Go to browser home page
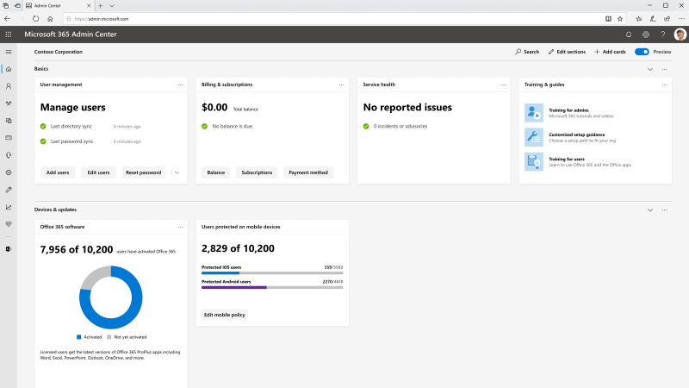 pos(50,19)
